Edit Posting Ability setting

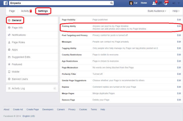tap(179, 26)
